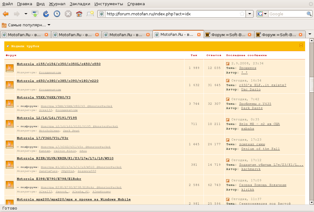
Task: Click the stop loading button
Action: [x=68, y=14]
